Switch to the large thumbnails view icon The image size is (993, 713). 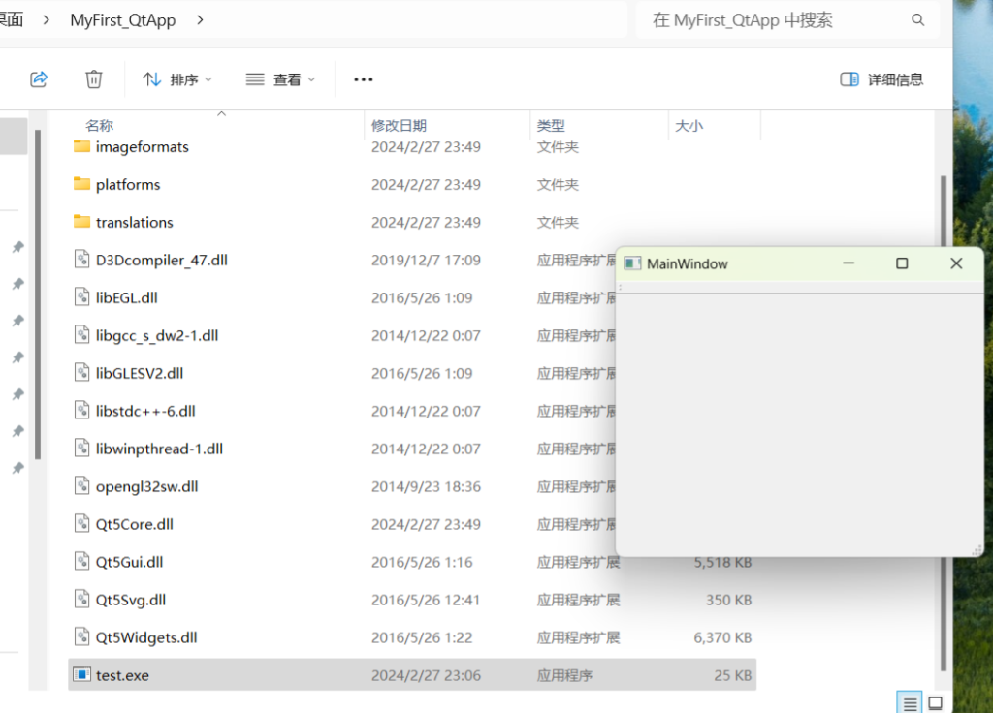pyautogui.click(x=935, y=702)
